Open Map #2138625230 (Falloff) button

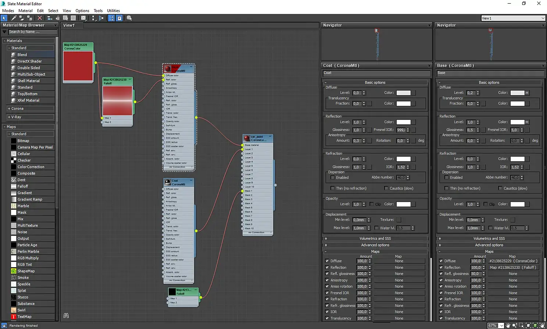[513, 268]
